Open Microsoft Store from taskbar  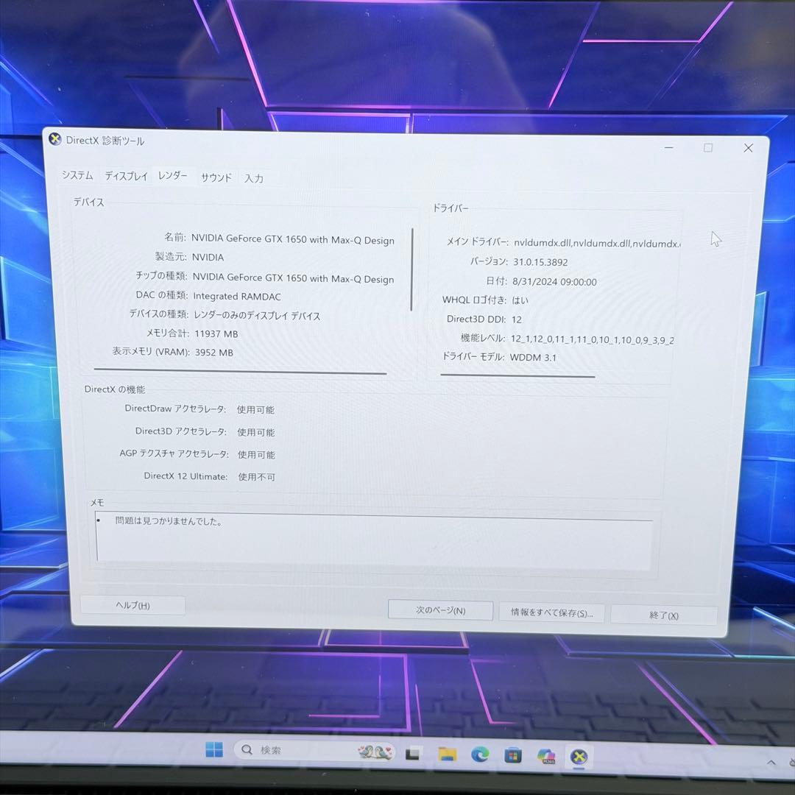coord(512,756)
